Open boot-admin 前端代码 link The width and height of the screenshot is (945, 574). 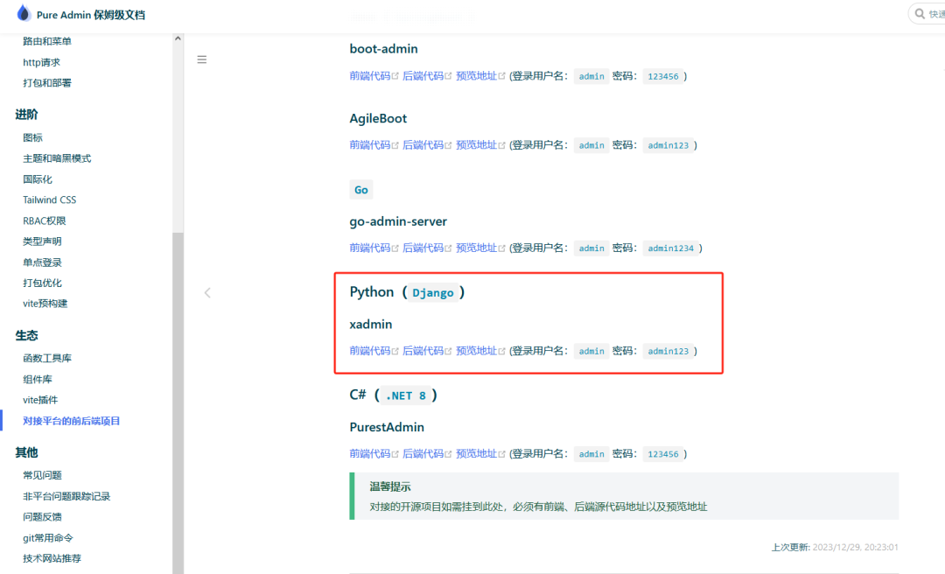coord(370,76)
